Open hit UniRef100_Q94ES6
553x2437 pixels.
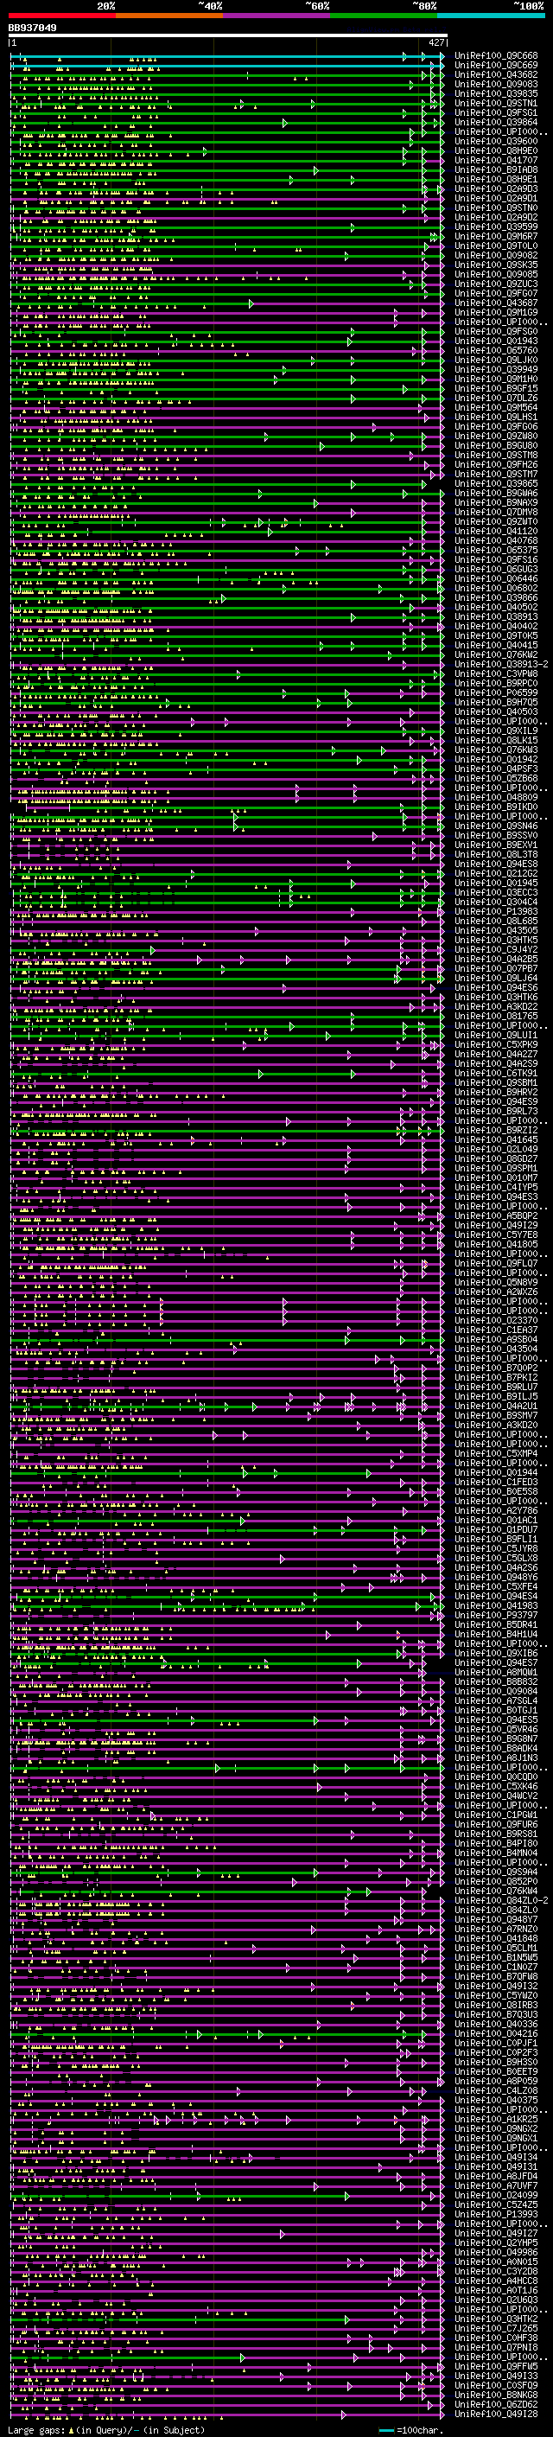tap(495, 987)
